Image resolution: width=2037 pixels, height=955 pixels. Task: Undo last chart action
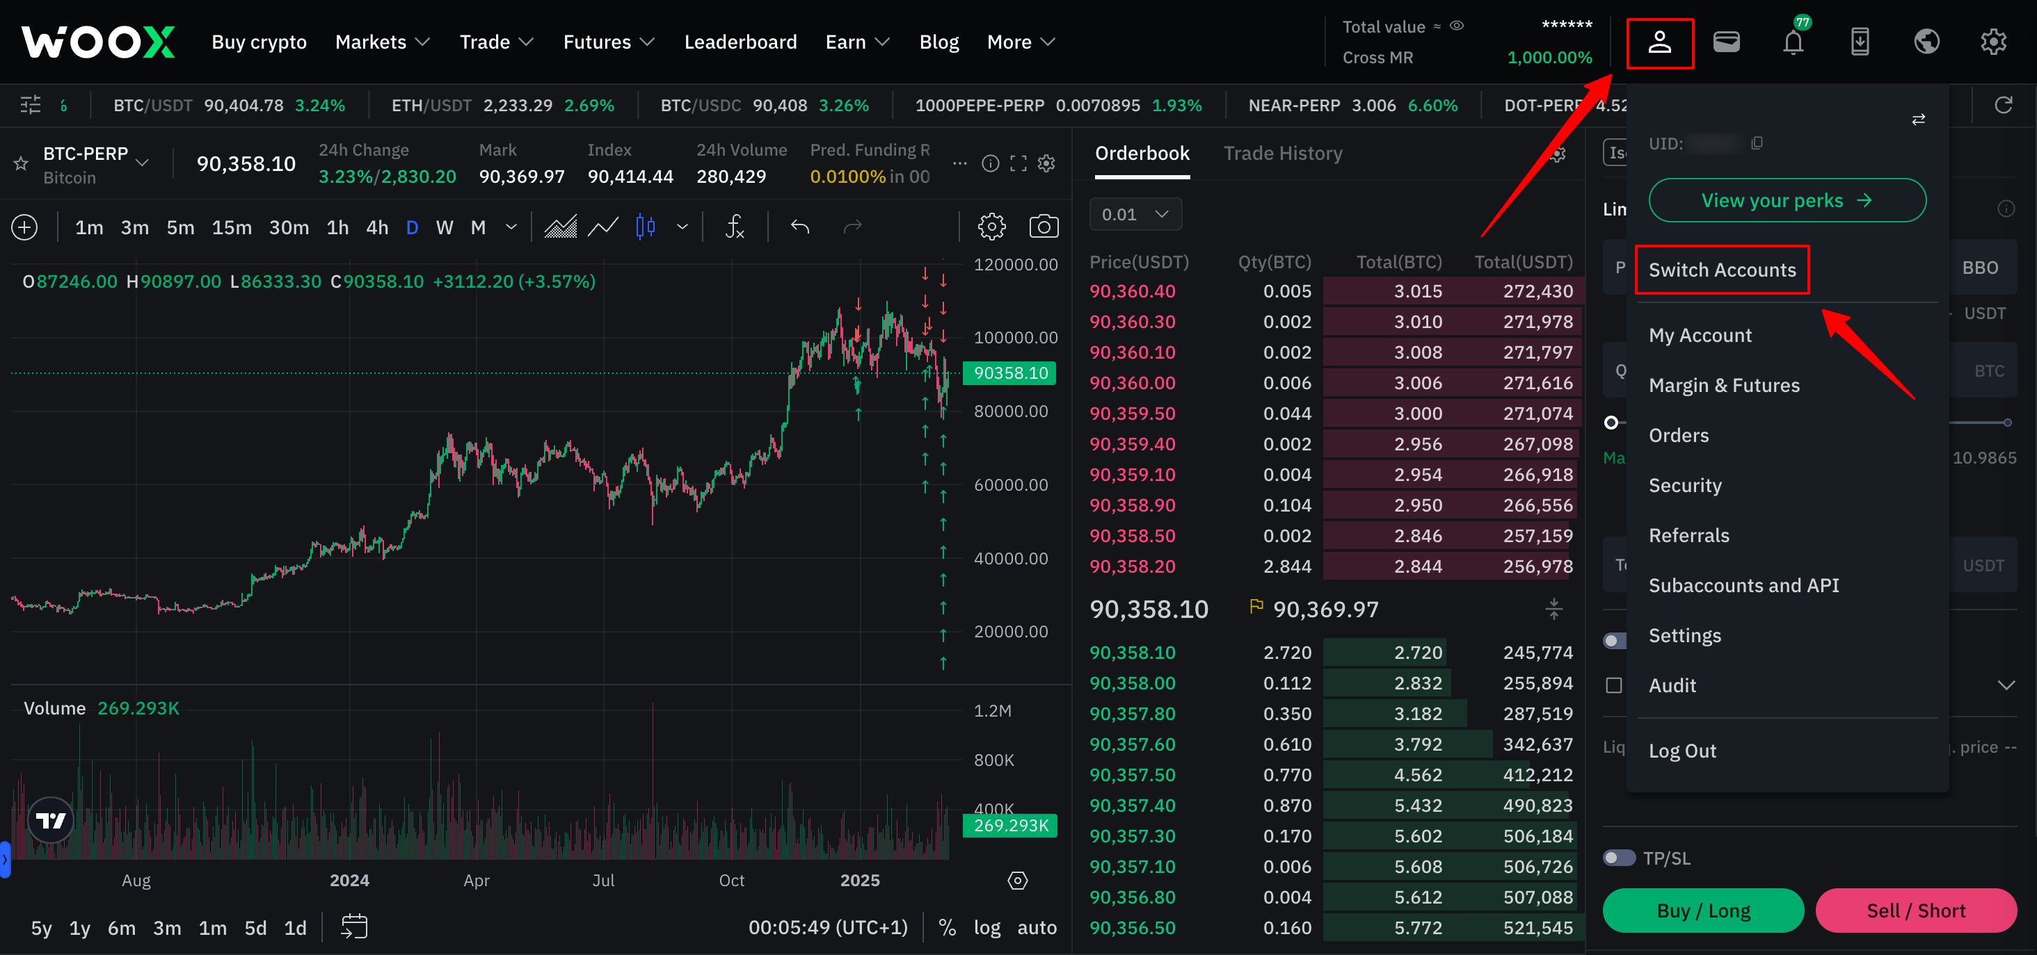800,227
